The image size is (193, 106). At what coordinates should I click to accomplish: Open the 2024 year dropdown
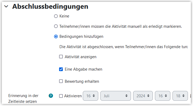point(143,96)
